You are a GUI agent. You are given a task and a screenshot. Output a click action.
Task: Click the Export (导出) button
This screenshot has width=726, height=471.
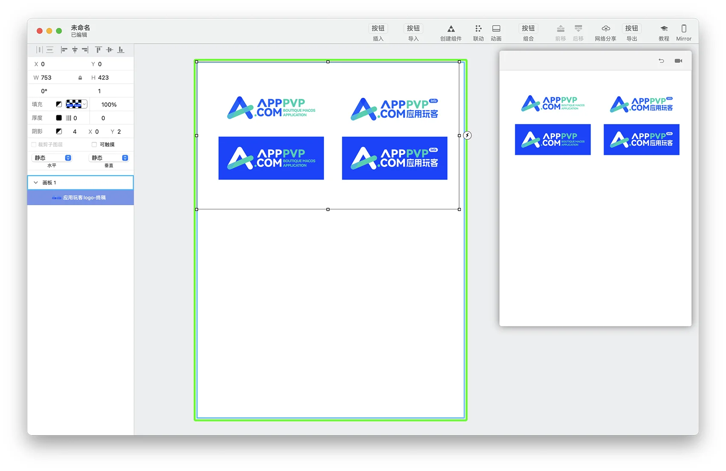(632, 29)
